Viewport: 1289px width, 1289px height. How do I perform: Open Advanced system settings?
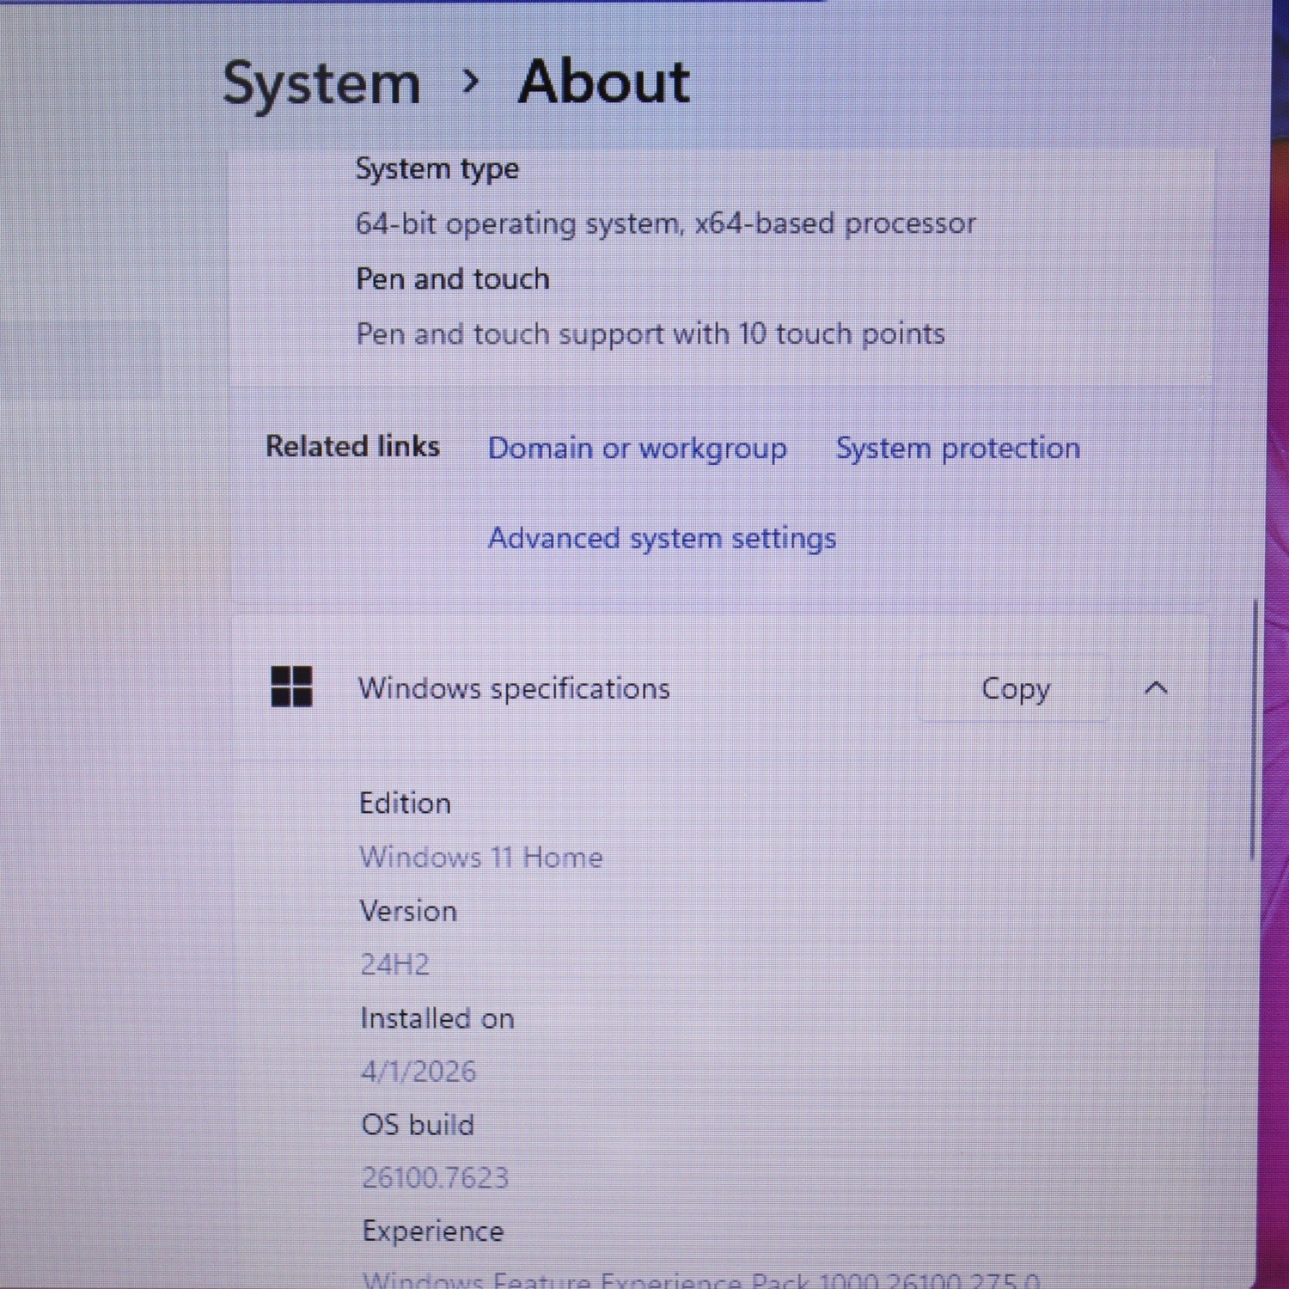(662, 539)
